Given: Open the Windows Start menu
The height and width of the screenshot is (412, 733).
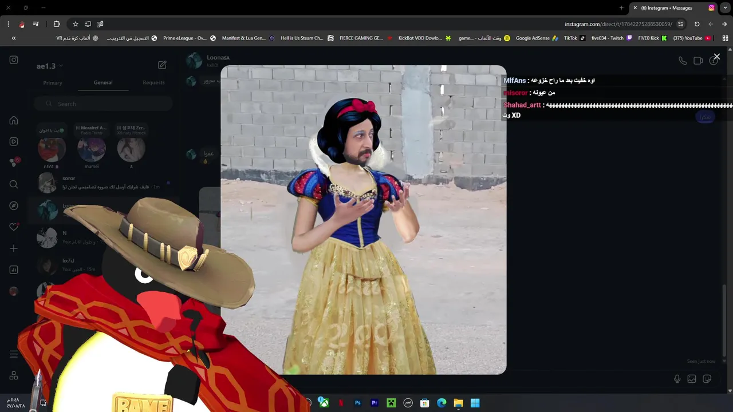Looking at the screenshot, I should coord(475,403).
